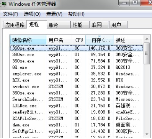Screen dimensions: 152x139
Task: Click the 21,760 K memory value
Action: 100,105
